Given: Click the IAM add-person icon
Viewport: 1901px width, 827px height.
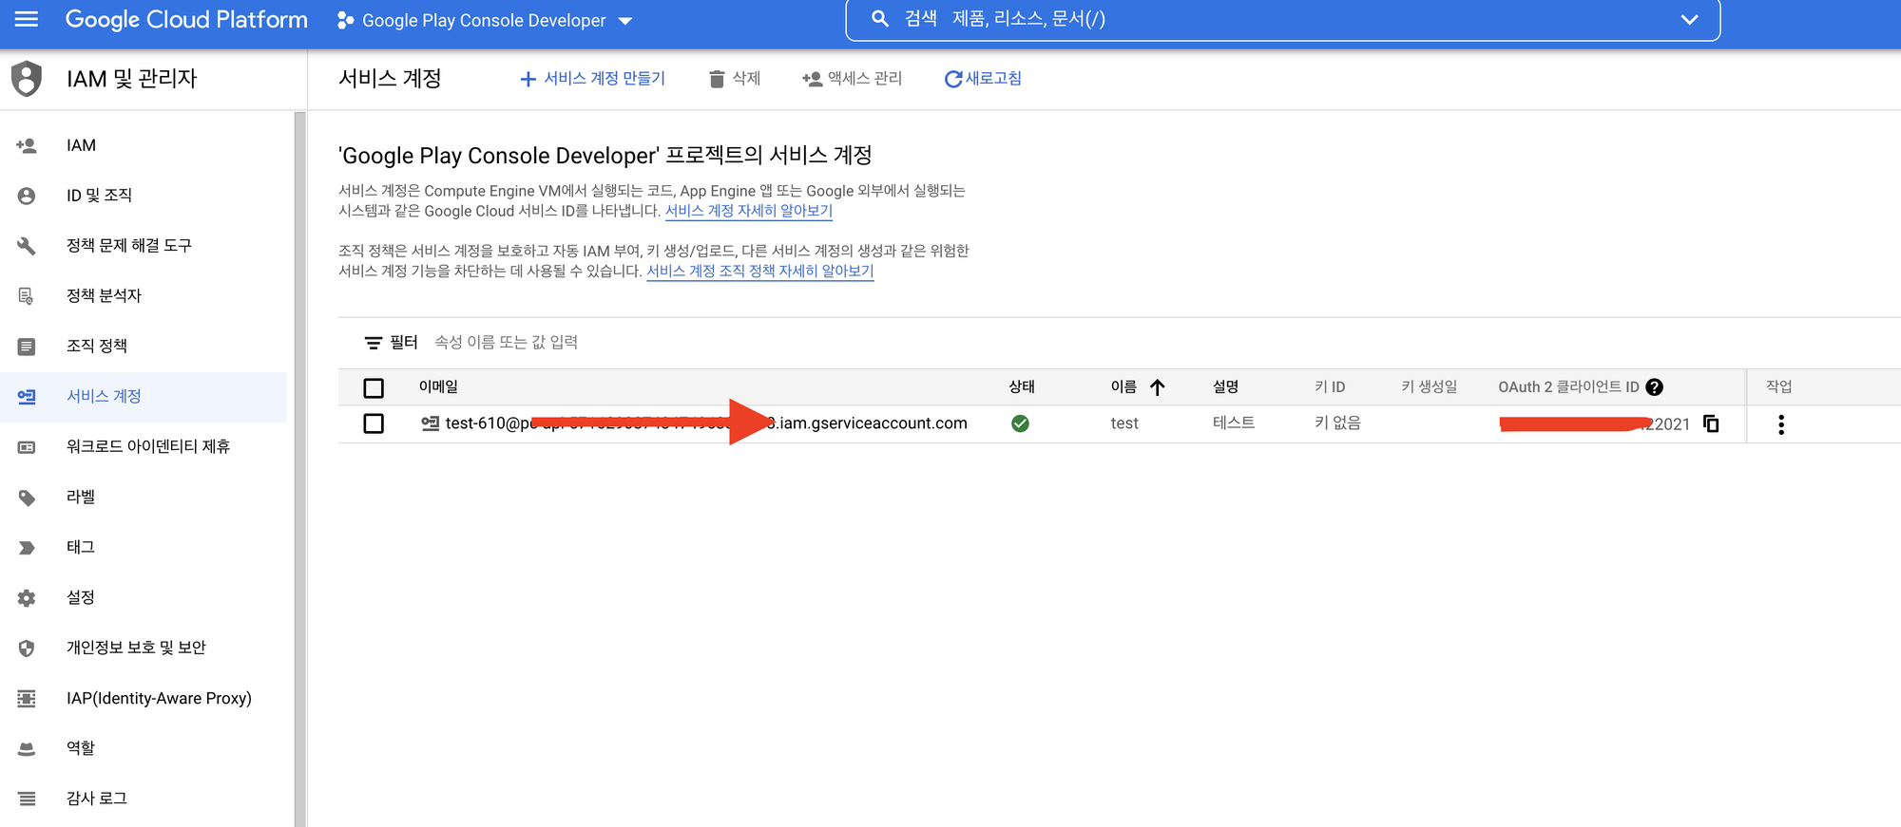Looking at the screenshot, I should (27, 145).
